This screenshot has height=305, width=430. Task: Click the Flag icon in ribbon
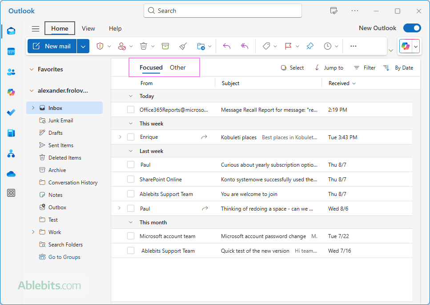coord(288,46)
